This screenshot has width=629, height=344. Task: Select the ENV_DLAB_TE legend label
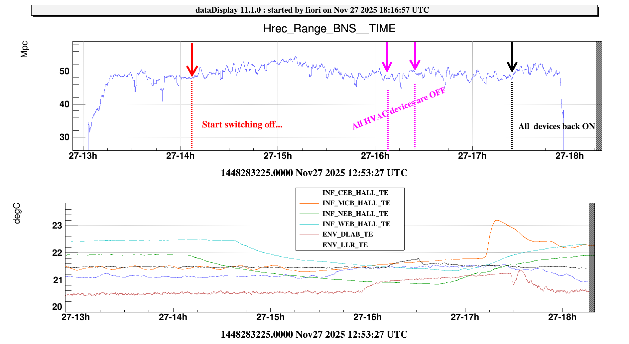[x=347, y=235]
